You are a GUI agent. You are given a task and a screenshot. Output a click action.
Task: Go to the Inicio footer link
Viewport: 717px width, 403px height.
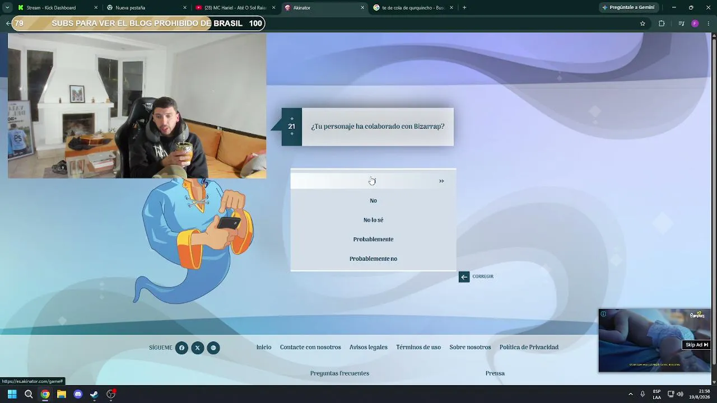click(264, 348)
